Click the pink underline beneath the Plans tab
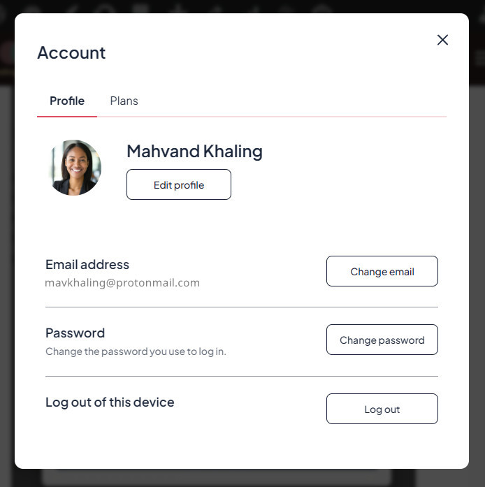The width and height of the screenshot is (485, 487). 280,116
